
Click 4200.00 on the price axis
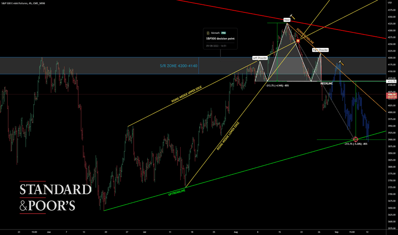[392, 58]
